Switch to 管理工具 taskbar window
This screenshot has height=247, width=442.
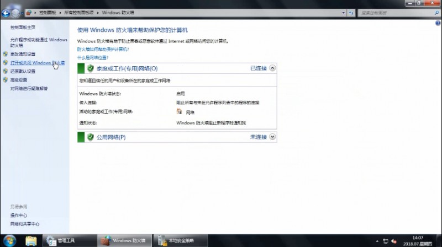pyautogui.click(x=70, y=240)
